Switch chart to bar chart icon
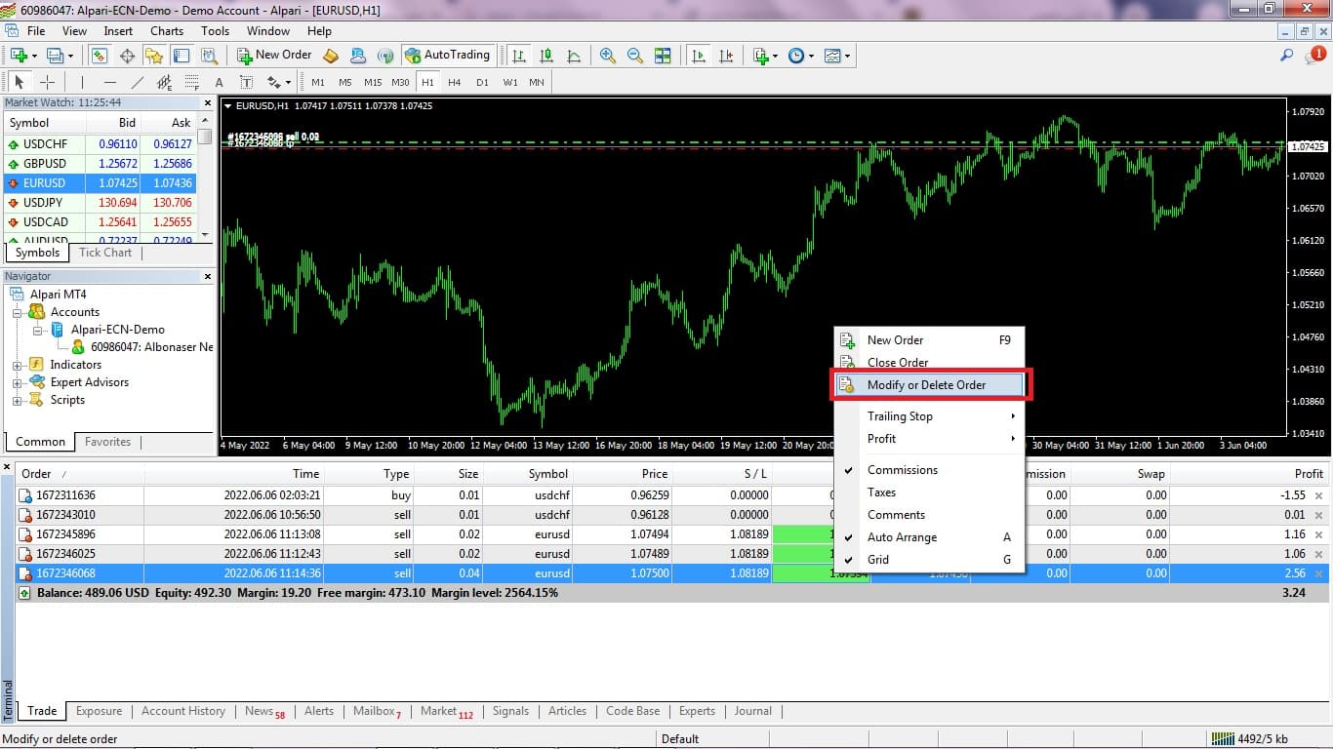 (x=519, y=56)
